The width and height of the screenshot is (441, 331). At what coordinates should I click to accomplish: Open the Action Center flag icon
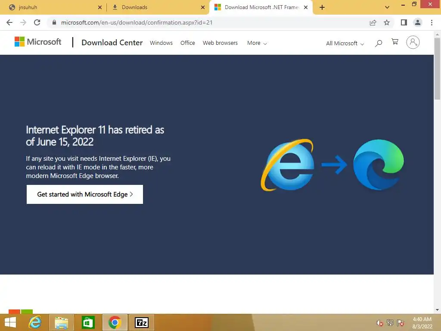tap(401, 323)
